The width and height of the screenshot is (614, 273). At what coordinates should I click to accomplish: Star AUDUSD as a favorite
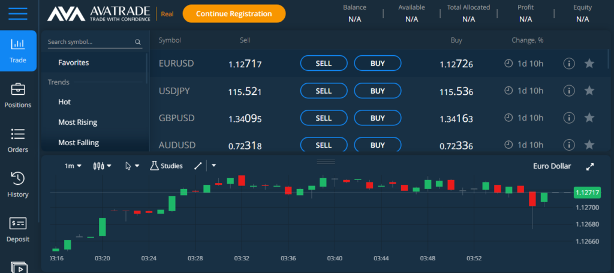pyautogui.click(x=589, y=145)
